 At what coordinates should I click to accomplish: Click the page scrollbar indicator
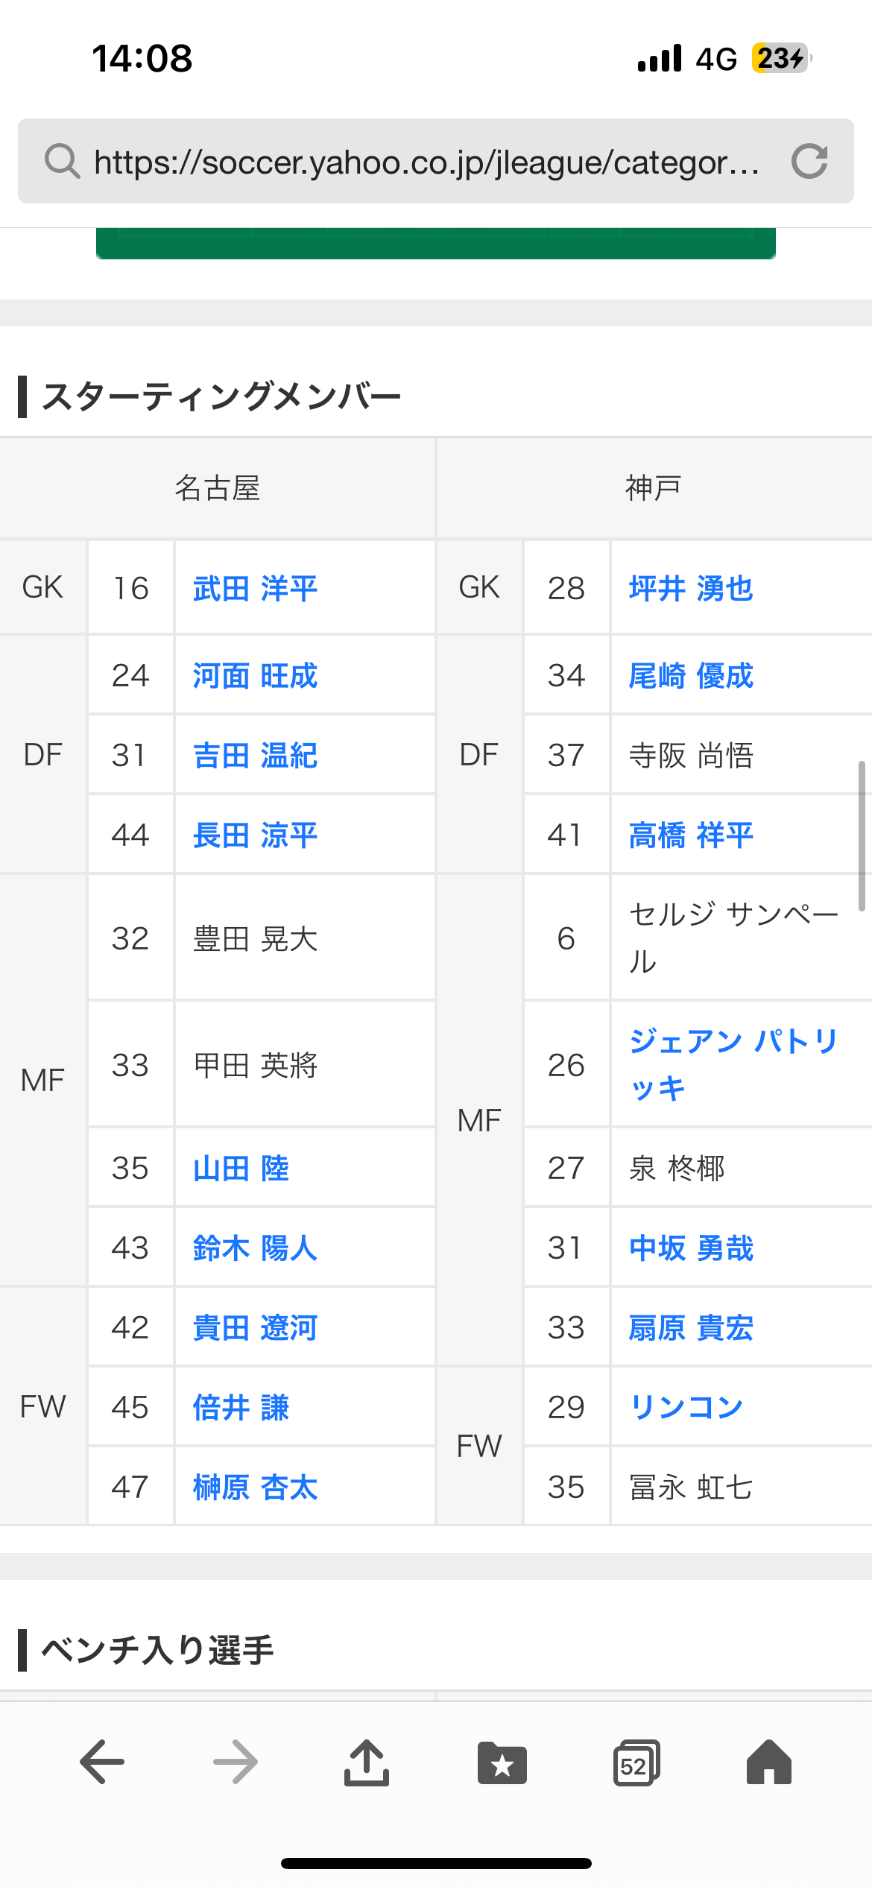click(x=862, y=836)
